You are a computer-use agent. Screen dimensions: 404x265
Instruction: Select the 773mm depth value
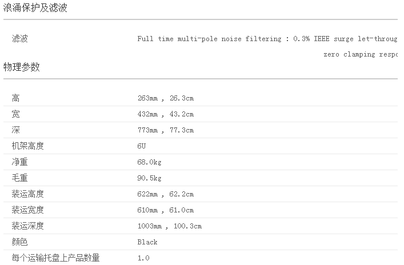165,130
